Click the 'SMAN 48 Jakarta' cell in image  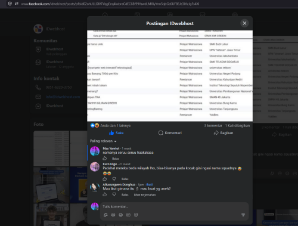coord(219,97)
